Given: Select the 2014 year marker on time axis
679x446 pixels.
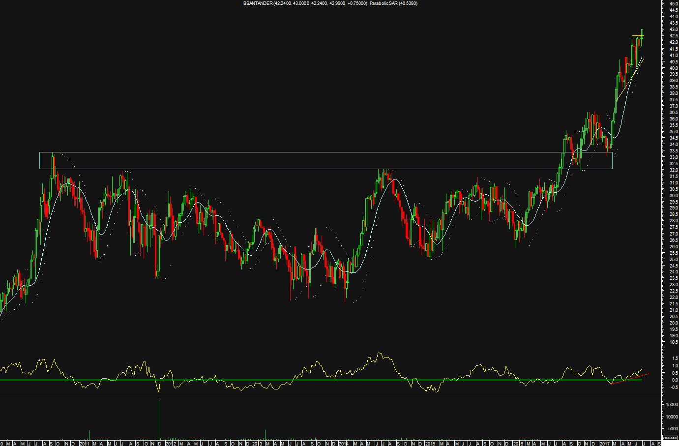Looking at the screenshot, I should click(344, 443).
